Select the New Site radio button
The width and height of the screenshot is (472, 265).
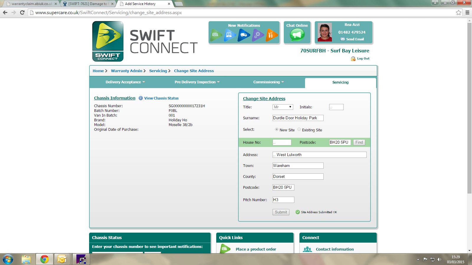click(x=277, y=130)
